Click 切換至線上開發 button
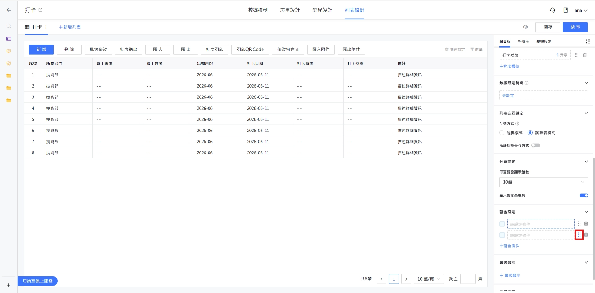 tap(37, 281)
